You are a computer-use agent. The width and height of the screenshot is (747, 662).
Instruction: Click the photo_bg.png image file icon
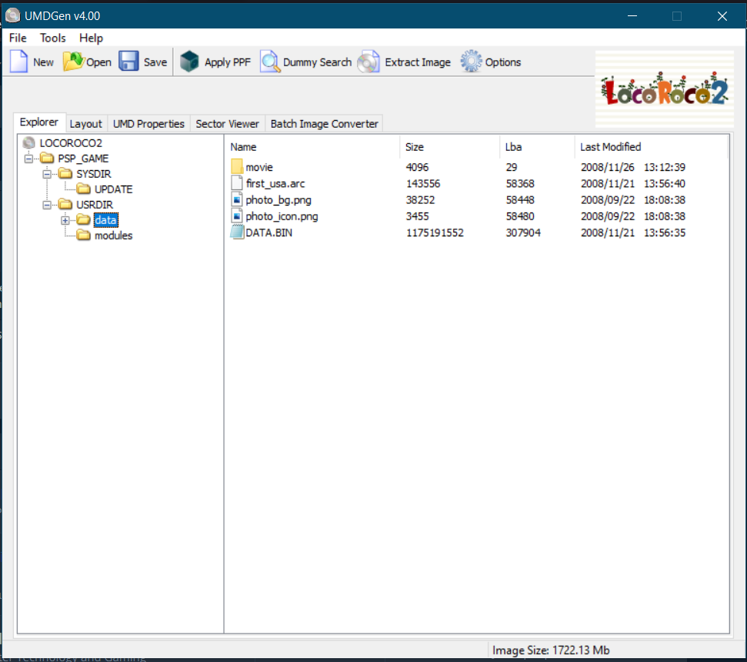click(237, 199)
